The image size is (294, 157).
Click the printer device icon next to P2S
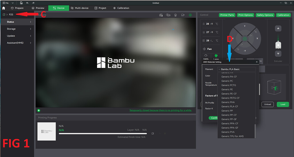tap(4, 15)
